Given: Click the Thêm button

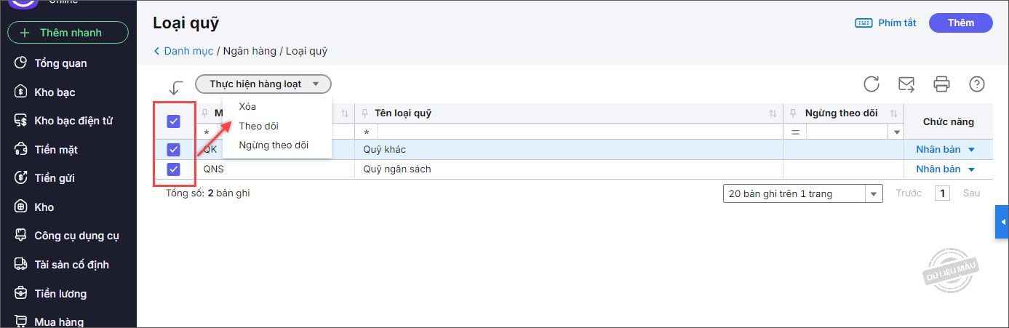Looking at the screenshot, I should (960, 23).
